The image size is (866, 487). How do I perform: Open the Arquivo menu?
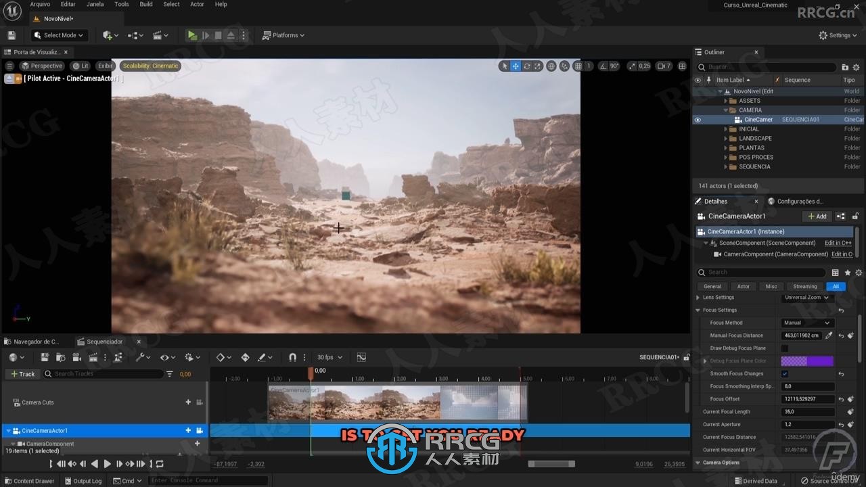click(x=40, y=4)
